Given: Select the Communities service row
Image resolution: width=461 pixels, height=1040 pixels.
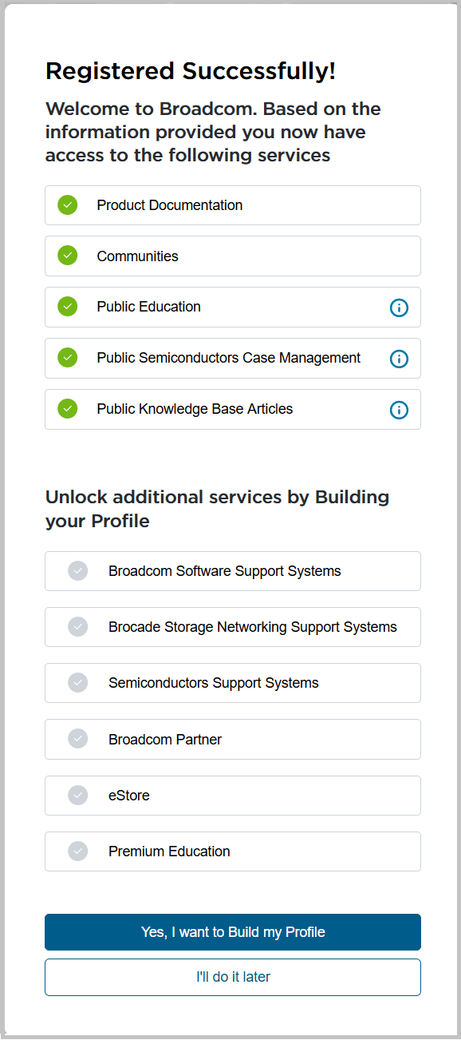Looking at the screenshot, I should 233,256.
